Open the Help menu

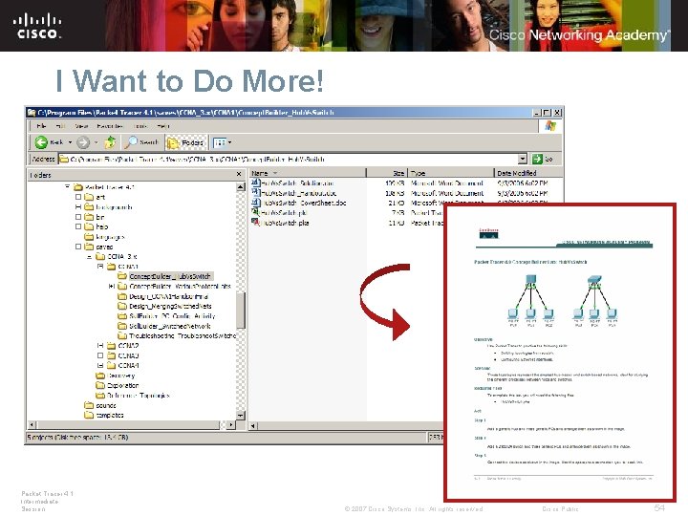163,126
